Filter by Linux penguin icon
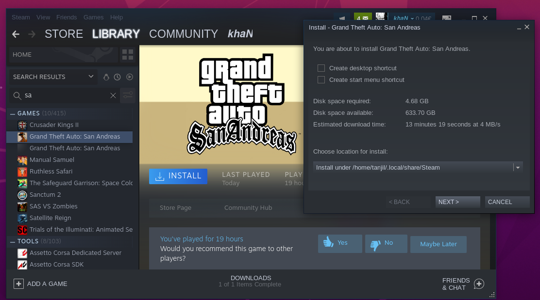The width and height of the screenshot is (540, 300). click(106, 77)
